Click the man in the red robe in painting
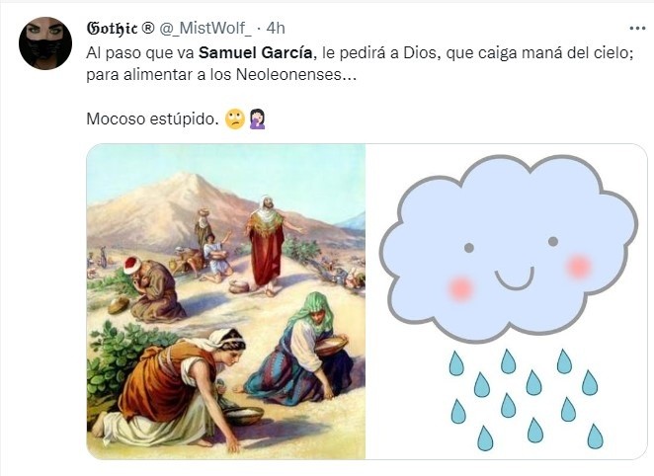Image resolution: width=654 pixels, height=476 pixels. (267, 245)
